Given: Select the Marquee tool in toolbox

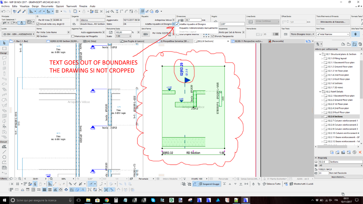Looking at the screenshot, I should 4,49.
